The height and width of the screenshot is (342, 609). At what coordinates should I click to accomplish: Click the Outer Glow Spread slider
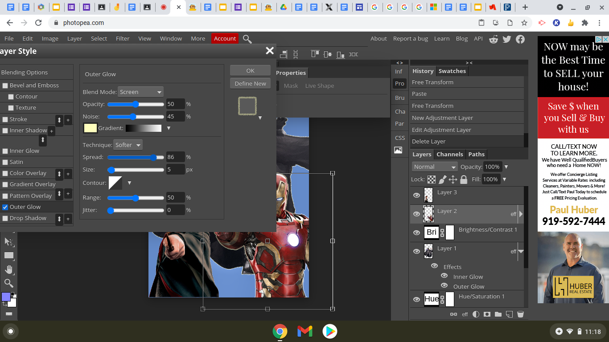point(136,157)
